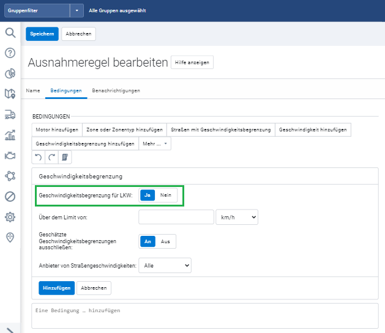Switch estimated speed limits exclusion to Aus

(x=165, y=241)
